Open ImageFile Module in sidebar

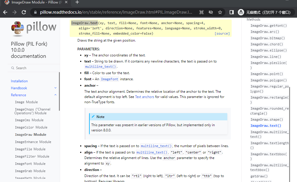pos(30,149)
